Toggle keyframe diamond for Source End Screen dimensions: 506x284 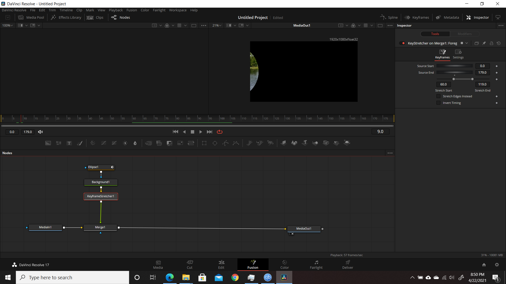[497, 73]
